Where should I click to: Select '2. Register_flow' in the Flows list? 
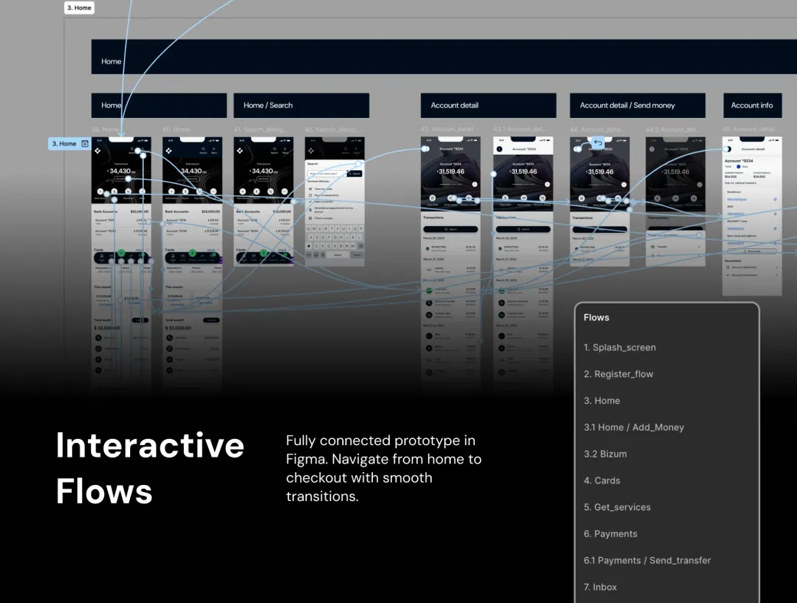point(618,374)
